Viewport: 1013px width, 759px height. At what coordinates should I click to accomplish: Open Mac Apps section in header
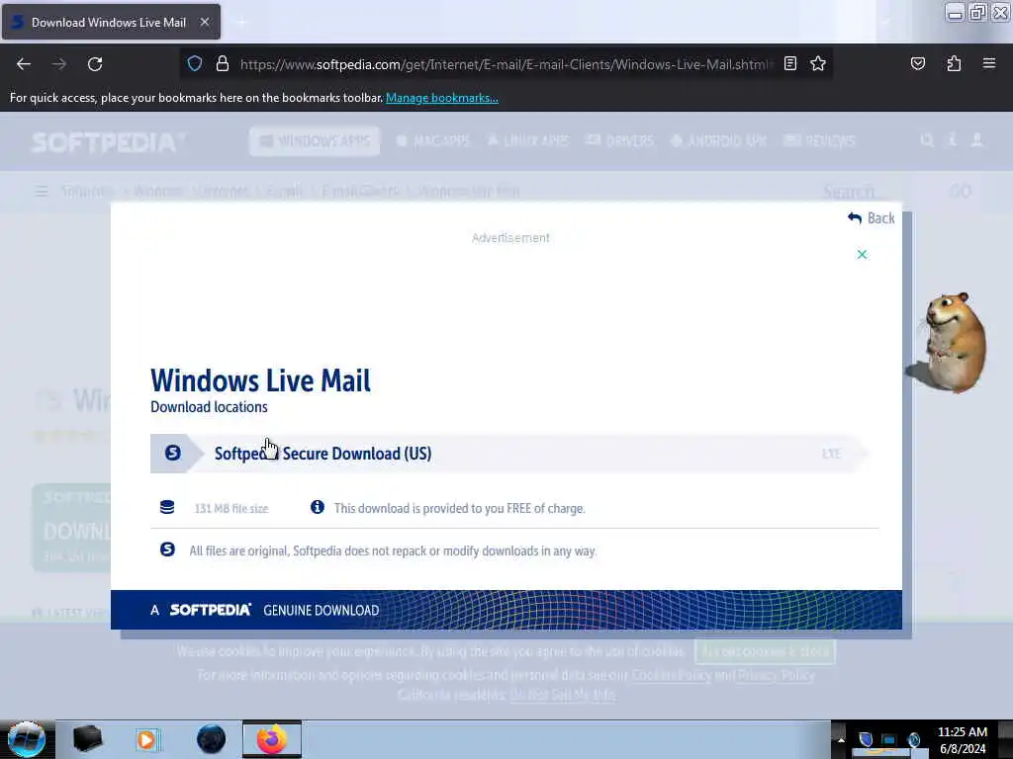(433, 140)
